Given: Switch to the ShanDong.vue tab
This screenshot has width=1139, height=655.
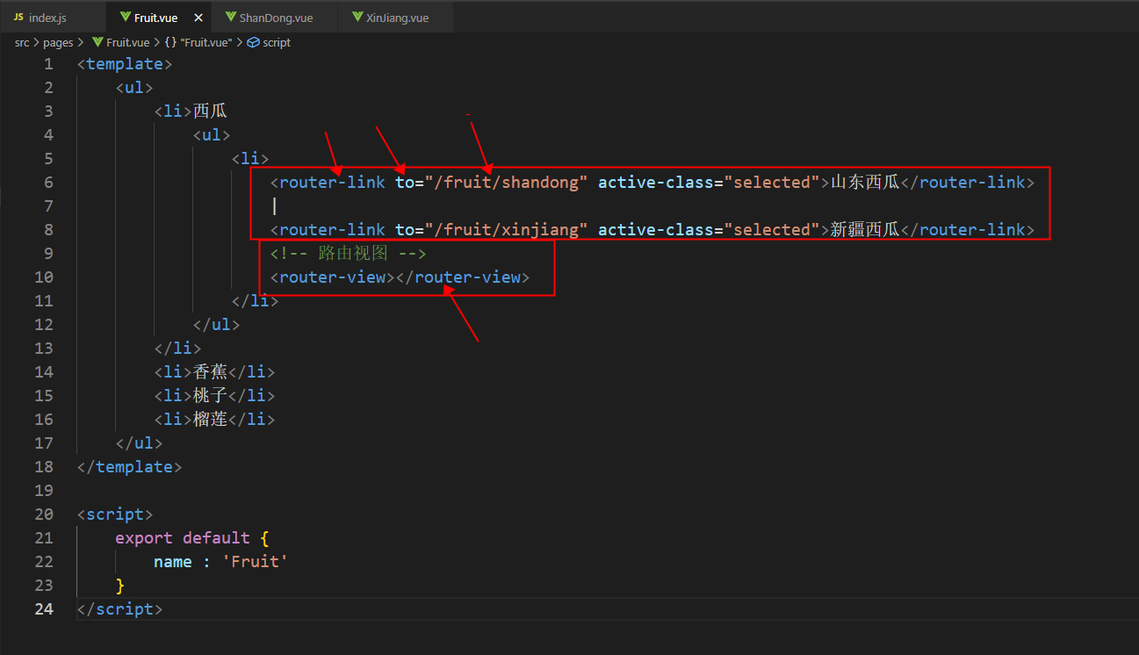Looking at the screenshot, I should click(x=277, y=16).
